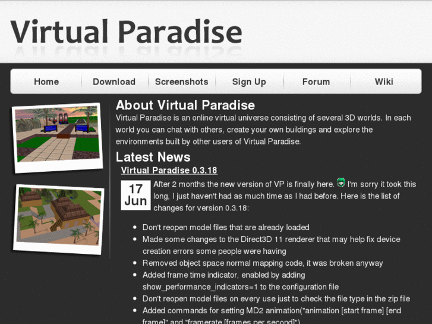Click the "After 2 months" intro sentence

click(x=244, y=184)
